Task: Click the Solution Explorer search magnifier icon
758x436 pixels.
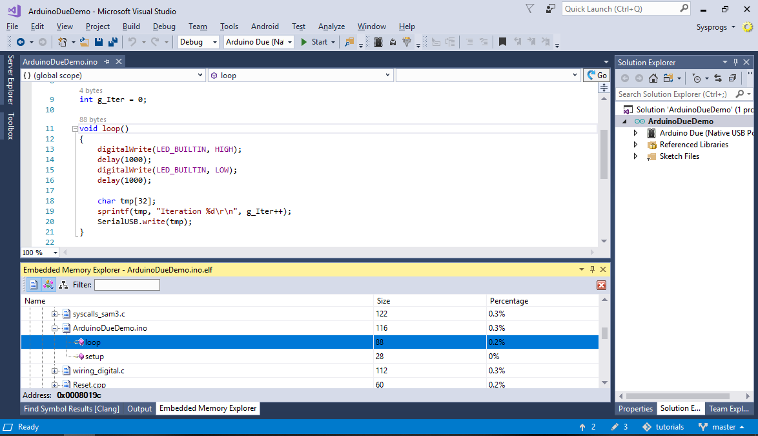Action: coord(740,94)
